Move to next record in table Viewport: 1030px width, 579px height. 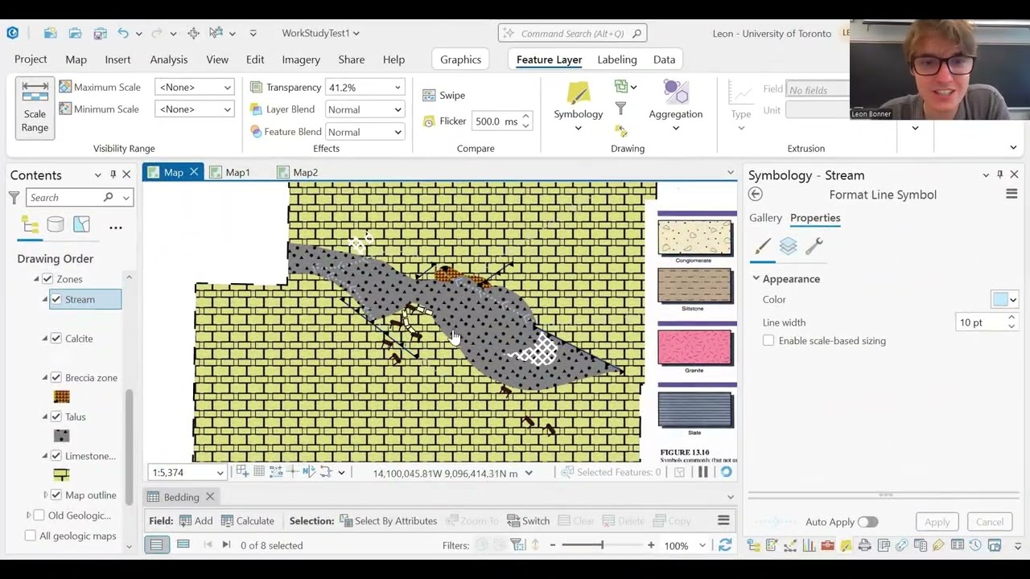coord(226,545)
